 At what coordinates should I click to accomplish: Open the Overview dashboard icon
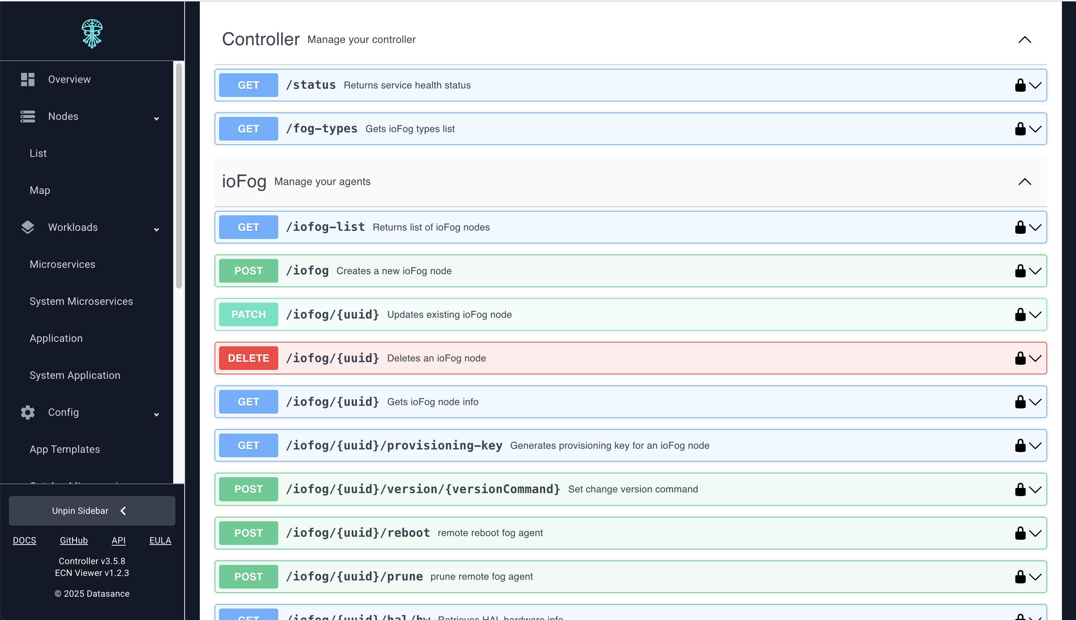(x=27, y=79)
